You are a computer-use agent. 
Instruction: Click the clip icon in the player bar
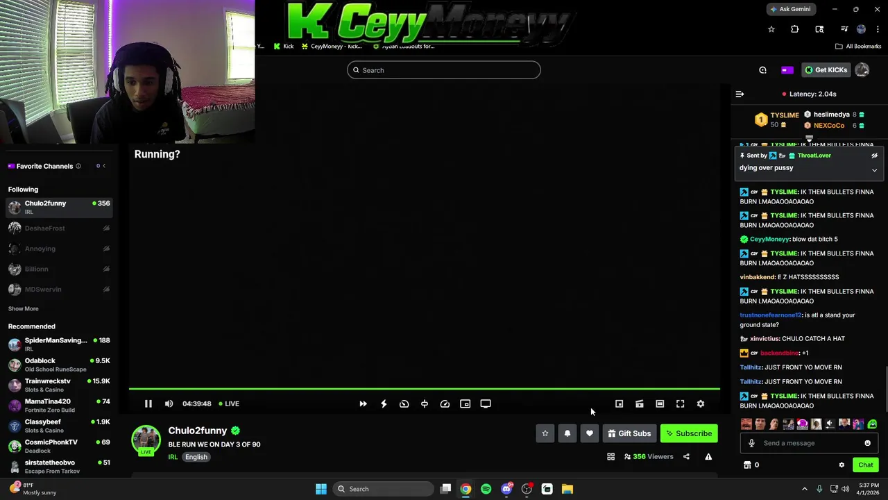tap(640, 403)
